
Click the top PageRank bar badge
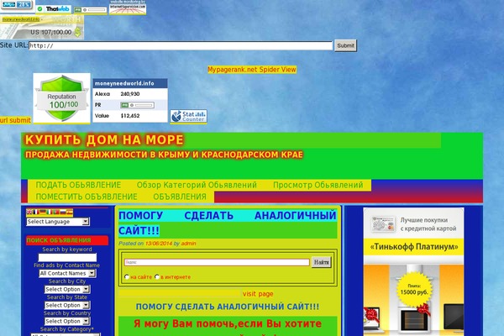pos(91,9)
